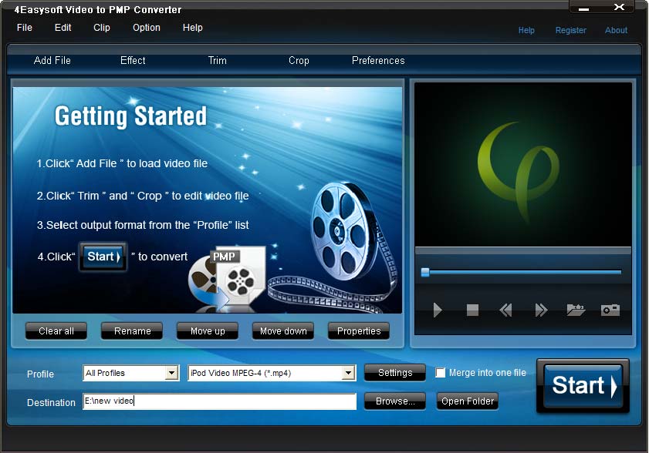Image resolution: width=649 pixels, height=453 pixels.
Task: Open the Preferences panel
Action: [378, 60]
